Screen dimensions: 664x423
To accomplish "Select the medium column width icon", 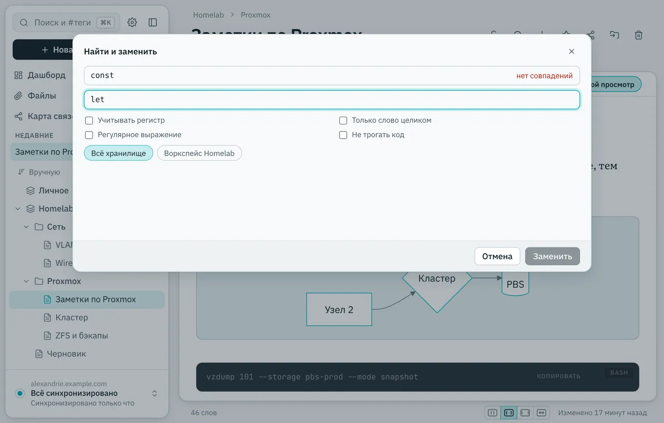I will point(509,413).
